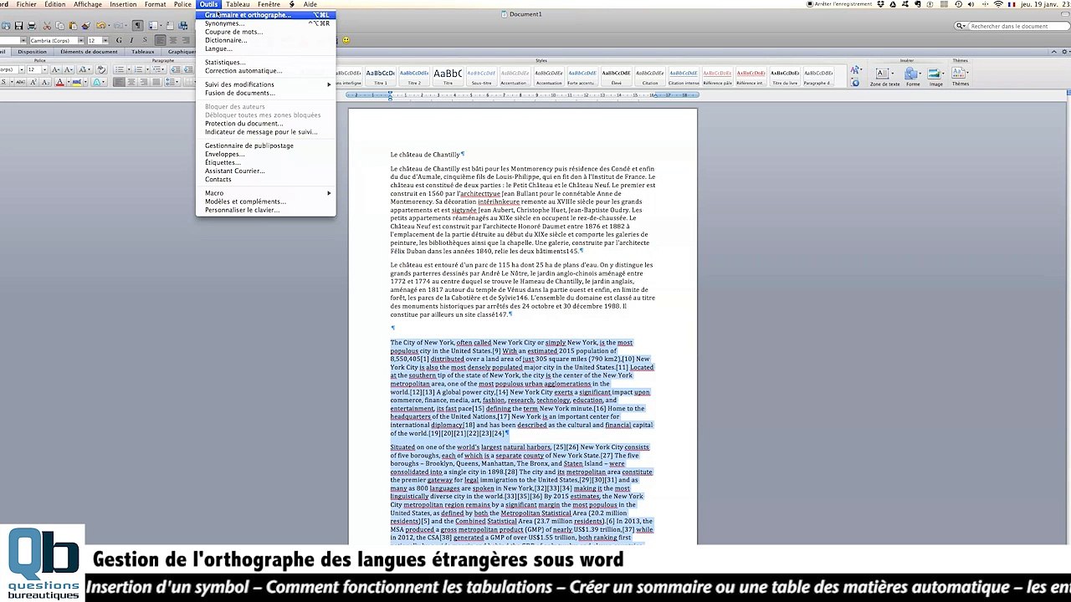The image size is (1071, 602).
Task: Expand the Macro submenu
Action: coord(266,193)
